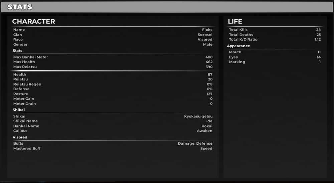Click the Mastered Buff label
The width and height of the screenshot is (334, 183).
coord(27,149)
